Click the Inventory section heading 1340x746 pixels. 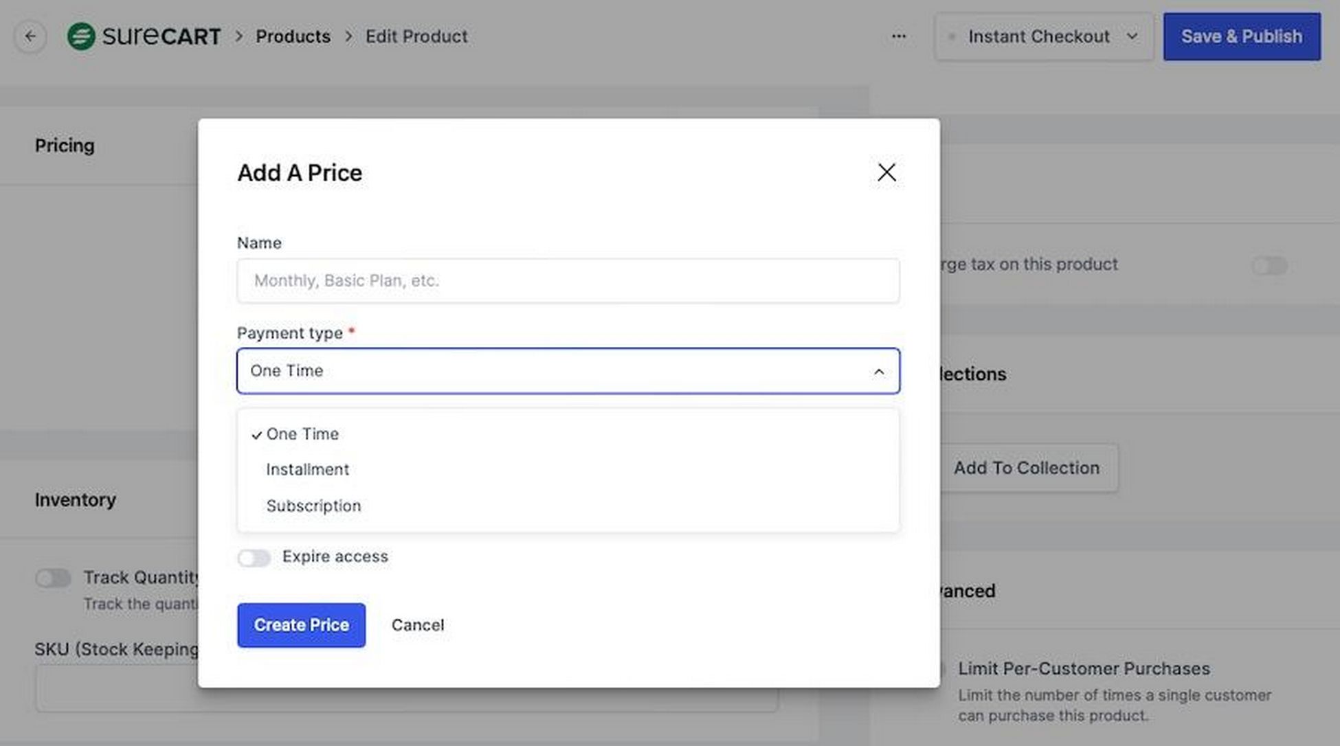(x=76, y=500)
